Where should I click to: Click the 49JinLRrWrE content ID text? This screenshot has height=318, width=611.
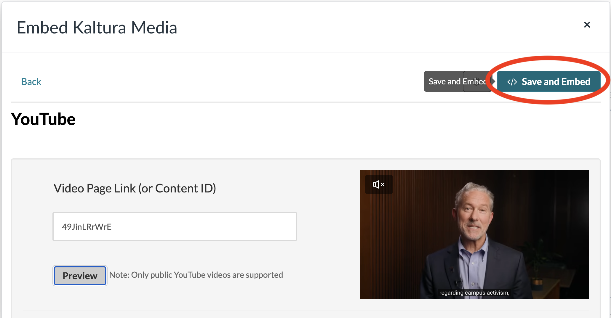(87, 227)
